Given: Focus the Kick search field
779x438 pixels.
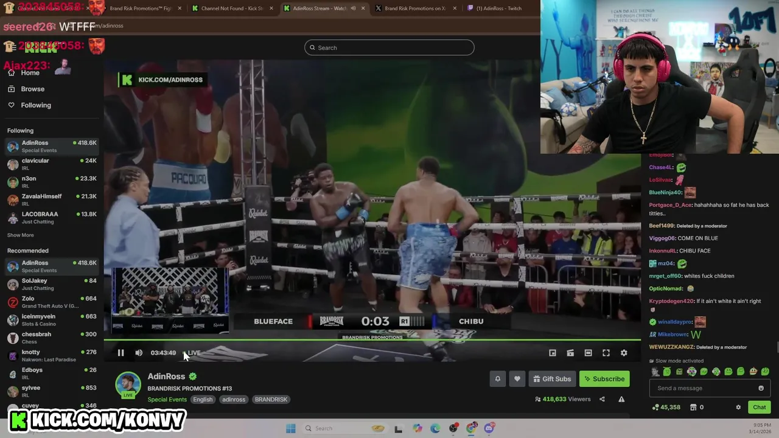Looking at the screenshot, I should (x=389, y=47).
